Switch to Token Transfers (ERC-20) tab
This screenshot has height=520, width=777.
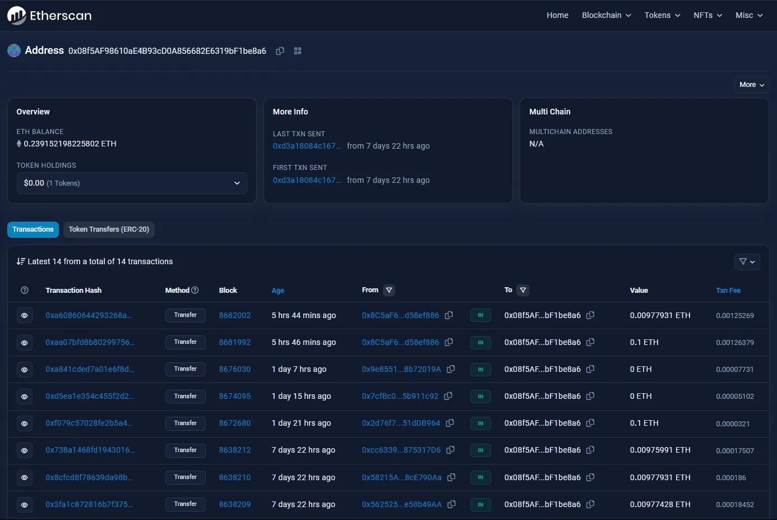click(x=109, y=229)
